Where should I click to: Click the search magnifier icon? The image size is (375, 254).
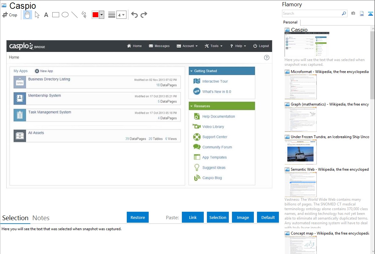pos(344,13)
